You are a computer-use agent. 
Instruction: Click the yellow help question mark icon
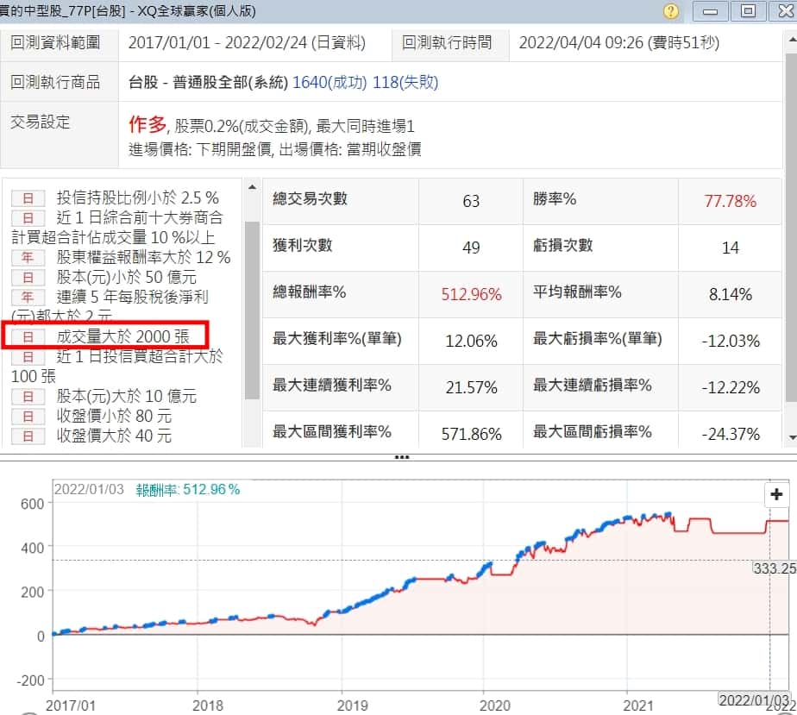pos(671,11)
